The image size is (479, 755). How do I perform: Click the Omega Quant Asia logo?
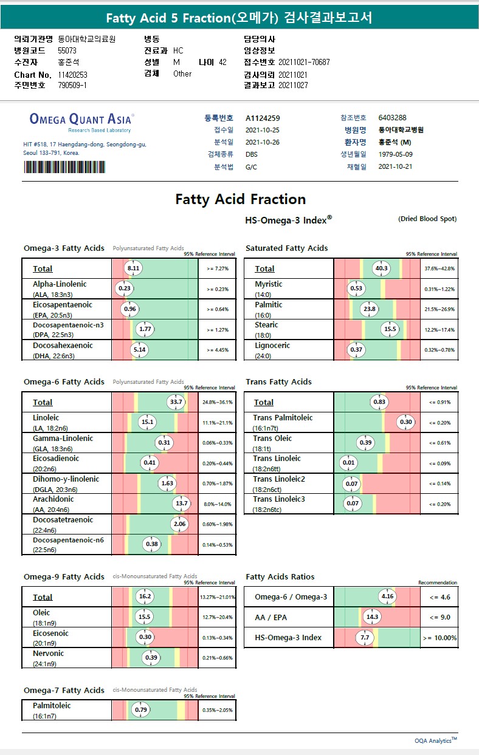[81, 120]
